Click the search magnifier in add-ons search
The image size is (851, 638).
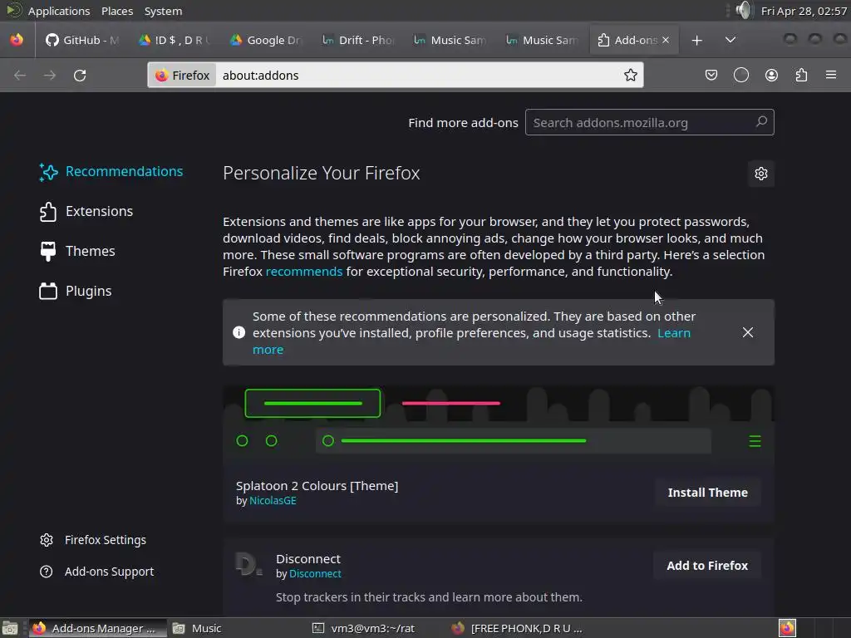(761, 122)
